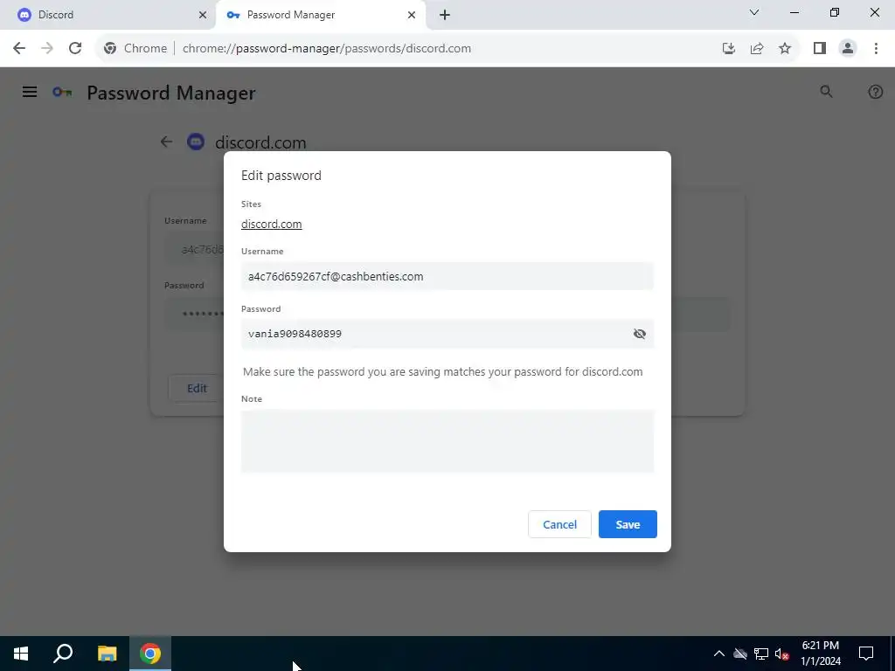The height and width of the screenshot is (671, 895).
Task: Open Chrome three-dot menu
Action: coord(876,49)
